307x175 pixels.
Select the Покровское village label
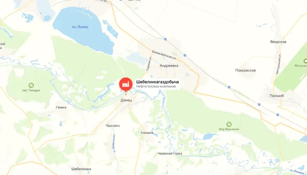[246, 70]
